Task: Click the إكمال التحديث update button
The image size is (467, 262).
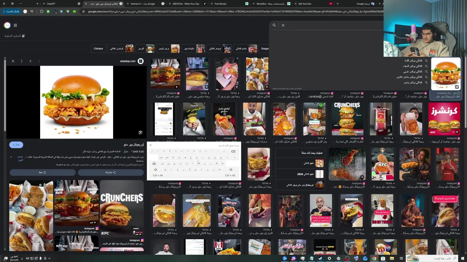Action: [11, 11]
